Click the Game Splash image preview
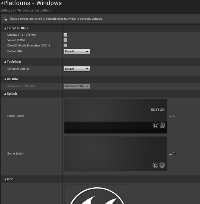This screenshot has width=200, height=204. (x=116, y=154)
